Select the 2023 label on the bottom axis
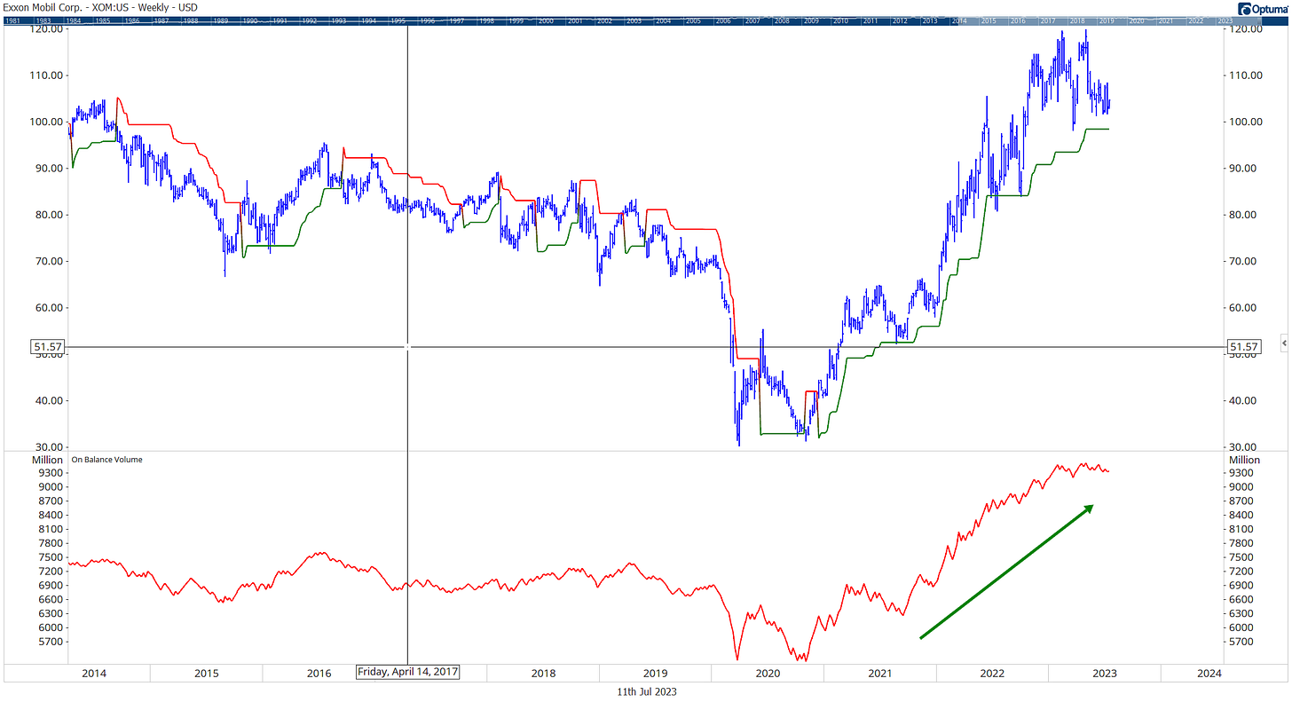1292x702 pixels. tap(1104, 674)
